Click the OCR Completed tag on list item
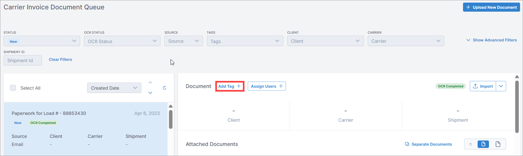 point(43,123)
